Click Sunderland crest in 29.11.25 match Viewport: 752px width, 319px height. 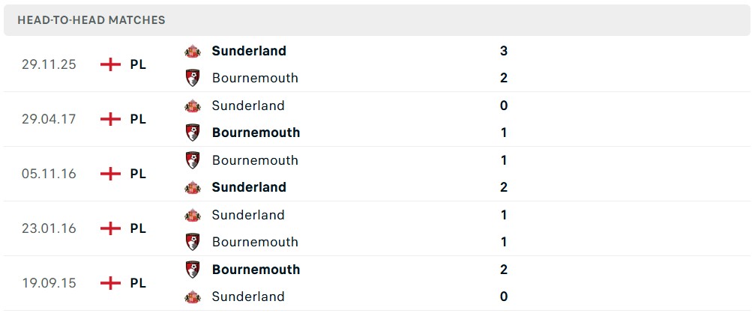click(x=193, y=51)
